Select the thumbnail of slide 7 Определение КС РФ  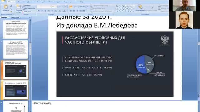point(16,50)
